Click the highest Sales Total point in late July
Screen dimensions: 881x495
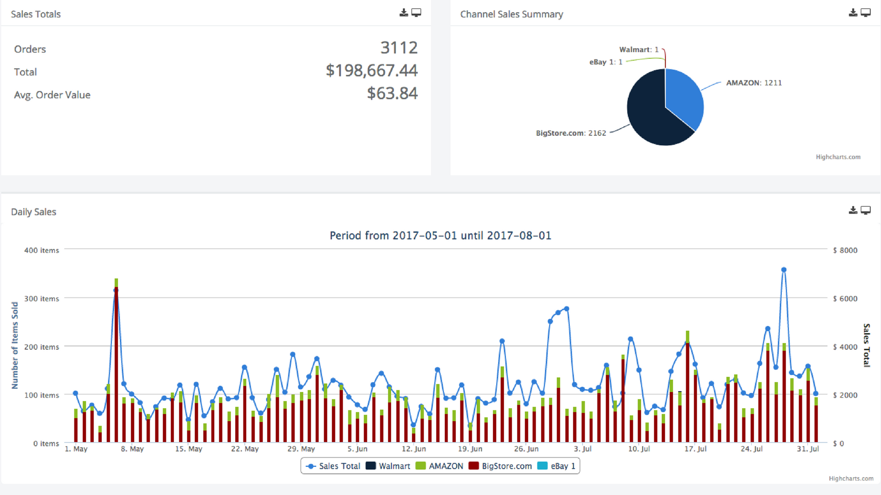784,270
